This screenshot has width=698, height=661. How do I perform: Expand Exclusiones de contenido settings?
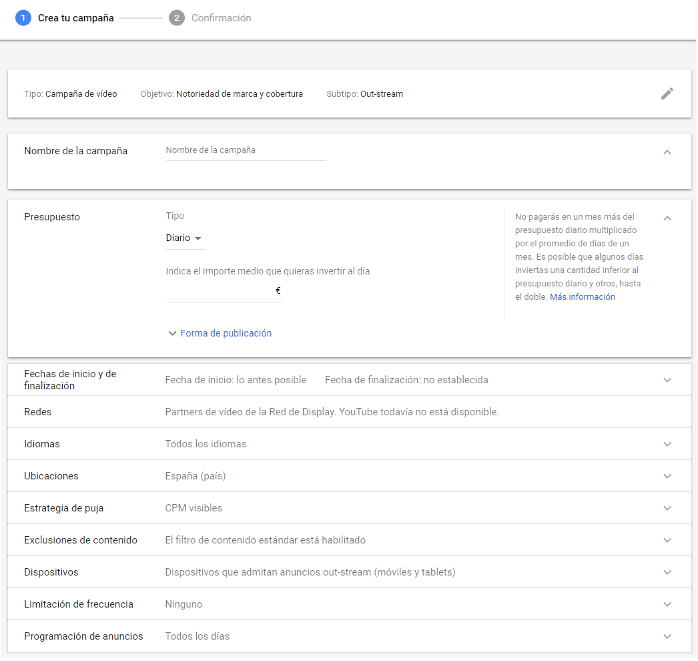point(667,539)
